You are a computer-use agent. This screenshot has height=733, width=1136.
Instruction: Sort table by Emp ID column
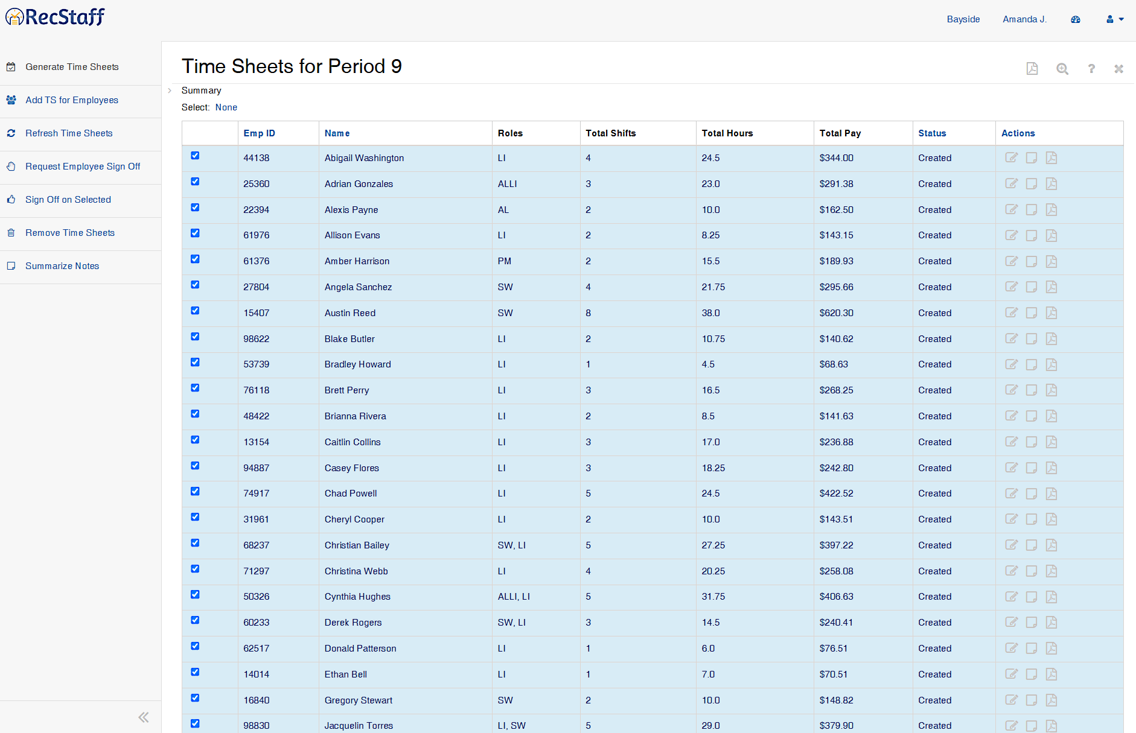click(x=259, y=133)
